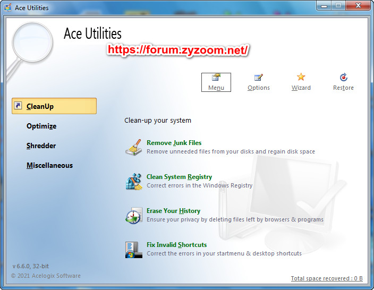Open the Erase Your History link
The width and height of the screenshot is (374, 290).
[173, 211]
